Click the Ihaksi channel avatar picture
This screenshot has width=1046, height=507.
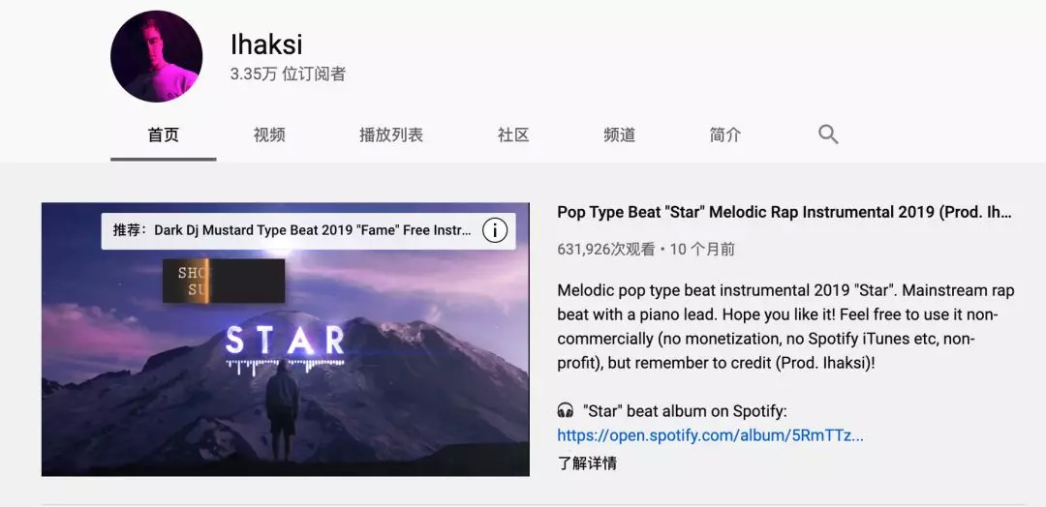click(x=156, y=56)
